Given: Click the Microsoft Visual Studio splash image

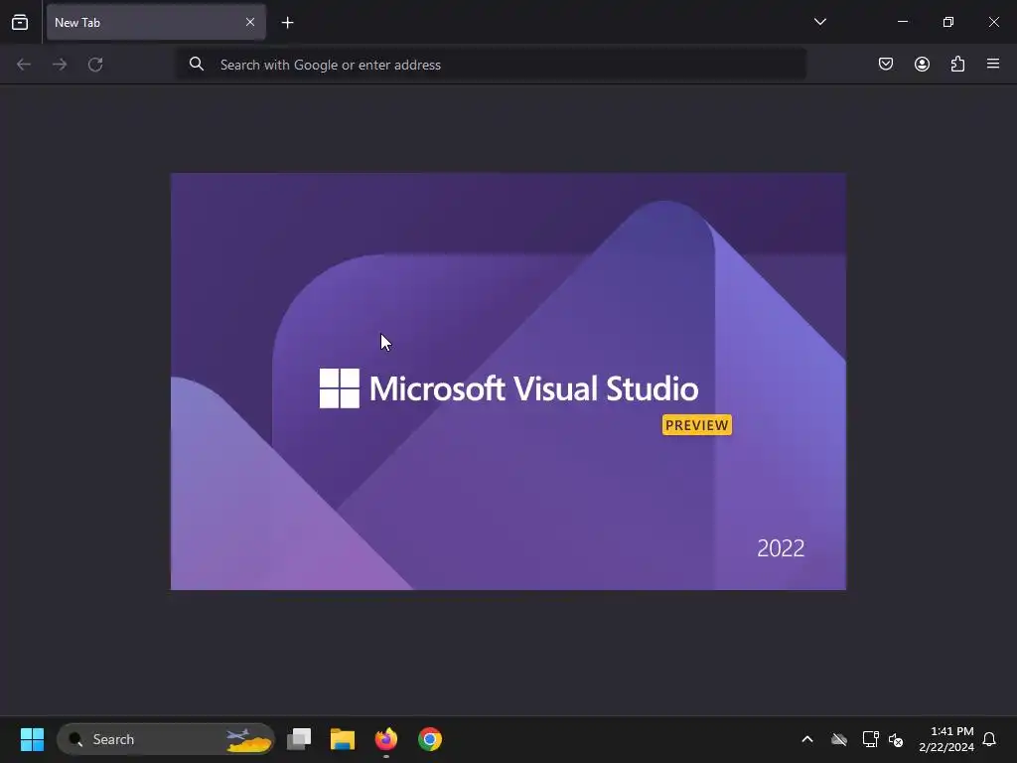Looking at the screenshot, I should click(508, 381).
